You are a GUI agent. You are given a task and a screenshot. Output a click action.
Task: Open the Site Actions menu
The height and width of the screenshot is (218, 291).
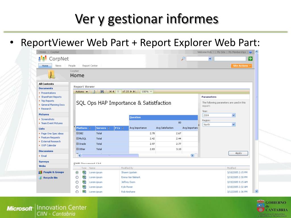[x=242, y=66]
